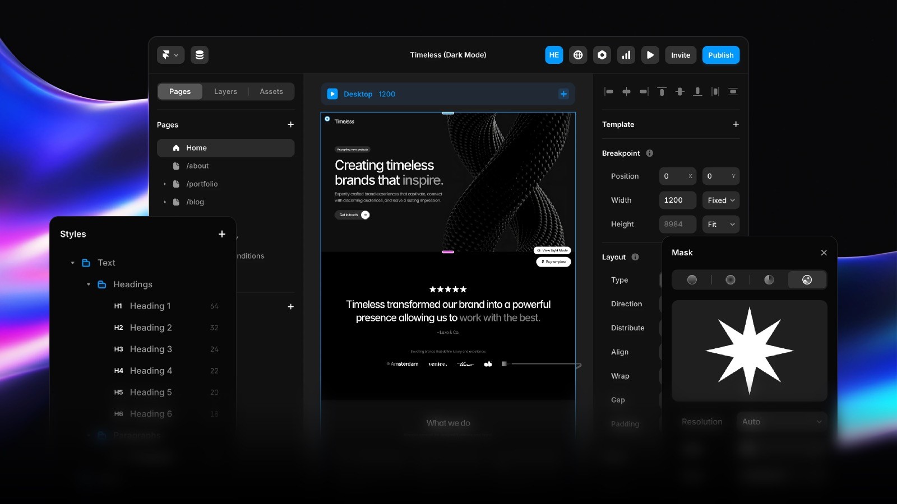Switch to the Assets tab
This screenshot has width=897, height=504.
271,91
